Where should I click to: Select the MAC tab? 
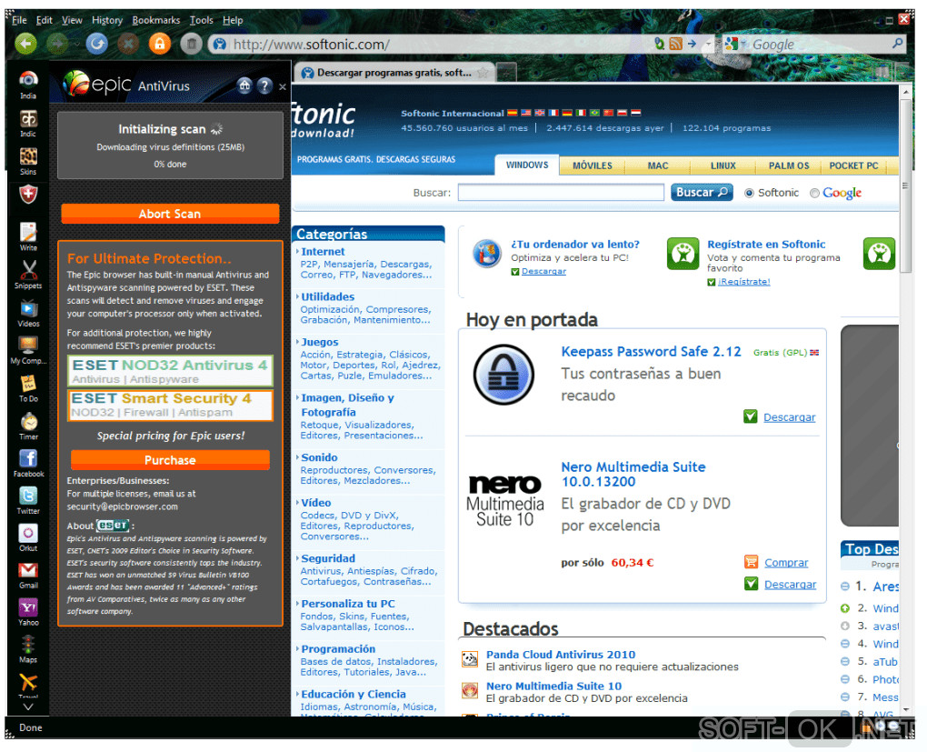coord(658,165)
